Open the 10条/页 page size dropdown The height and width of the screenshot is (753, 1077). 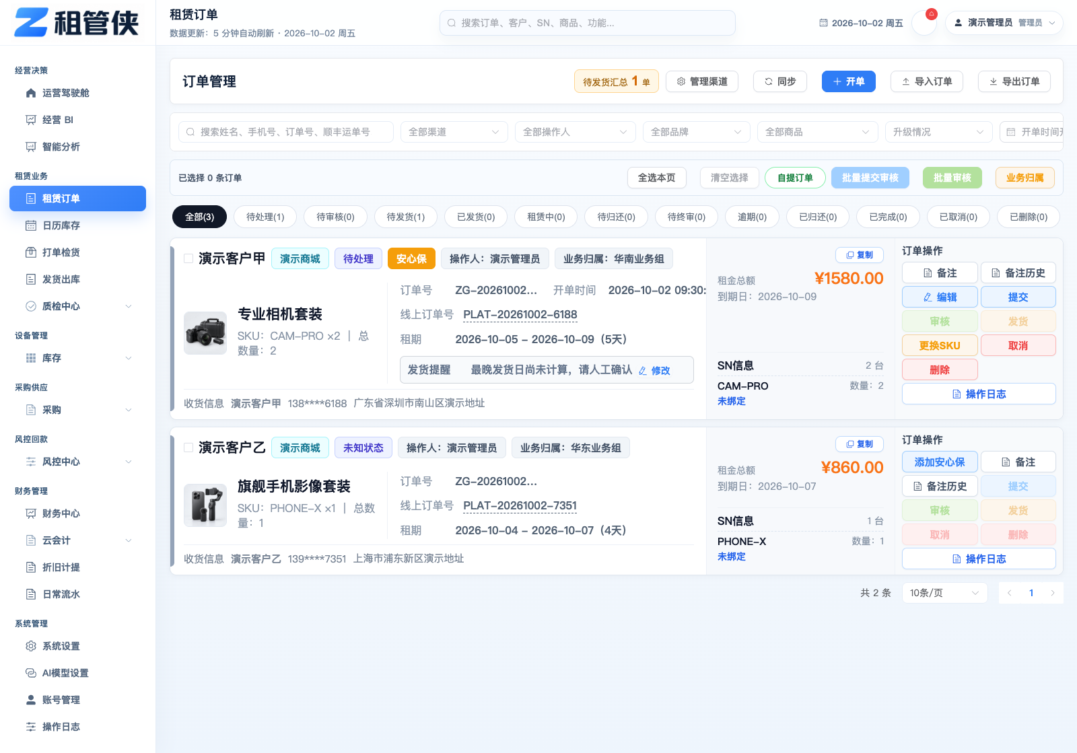(945, 593)
